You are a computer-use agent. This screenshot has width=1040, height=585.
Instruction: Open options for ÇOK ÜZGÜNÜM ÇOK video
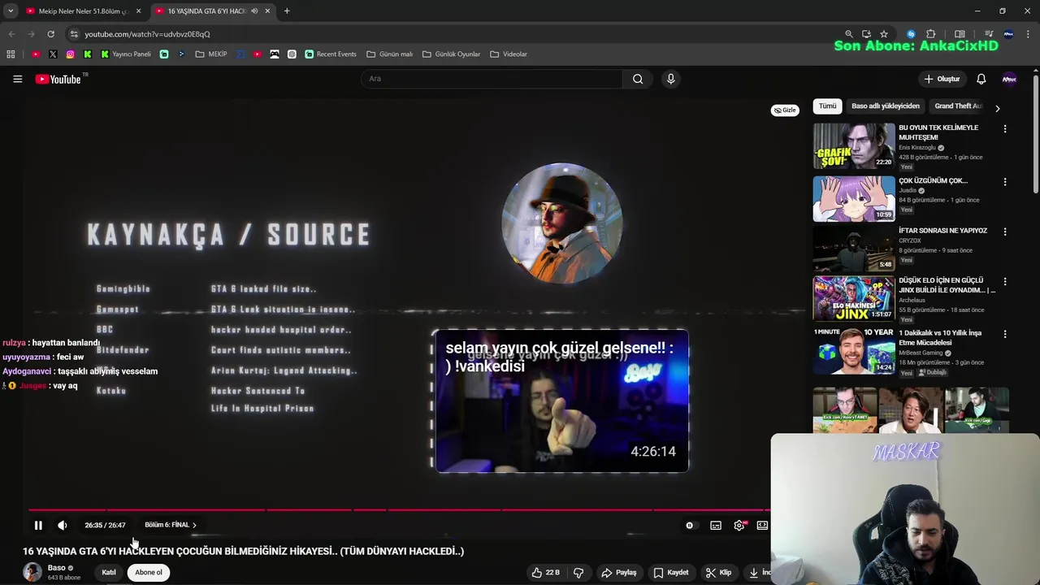pos(1005,182)
